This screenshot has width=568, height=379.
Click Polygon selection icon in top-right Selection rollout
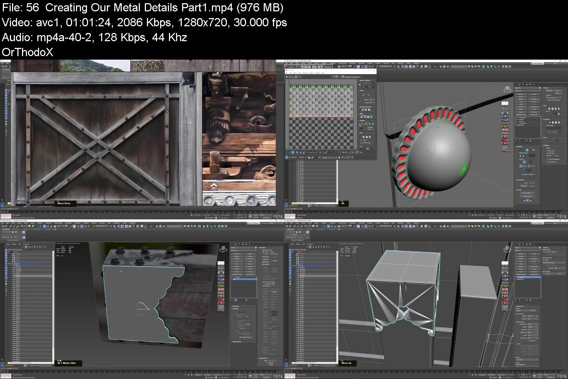click(527, 150)
